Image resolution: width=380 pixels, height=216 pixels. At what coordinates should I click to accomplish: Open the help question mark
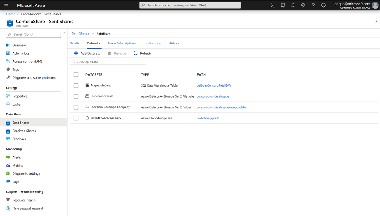pos(313,5)
